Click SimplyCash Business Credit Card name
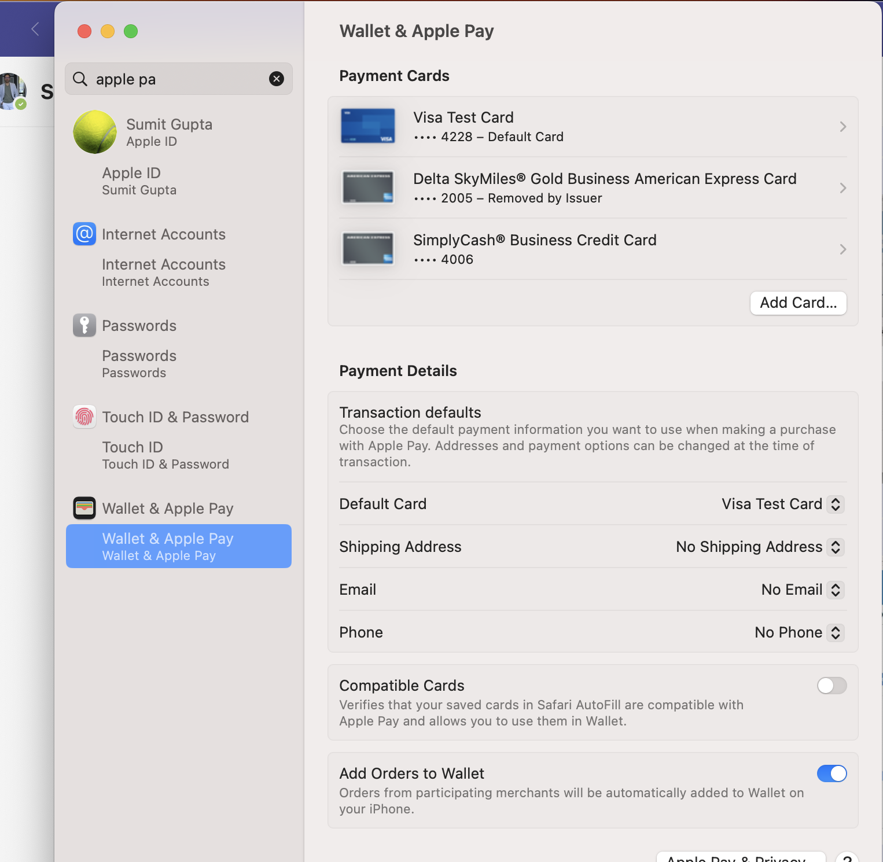The width and height of the screenshot is (883, 862). [x=535, y=240]
